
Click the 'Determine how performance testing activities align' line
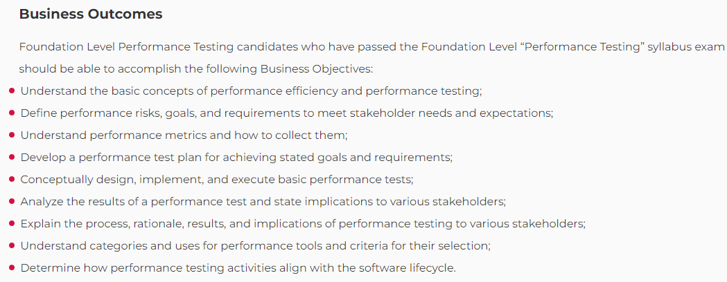[238, 267]
